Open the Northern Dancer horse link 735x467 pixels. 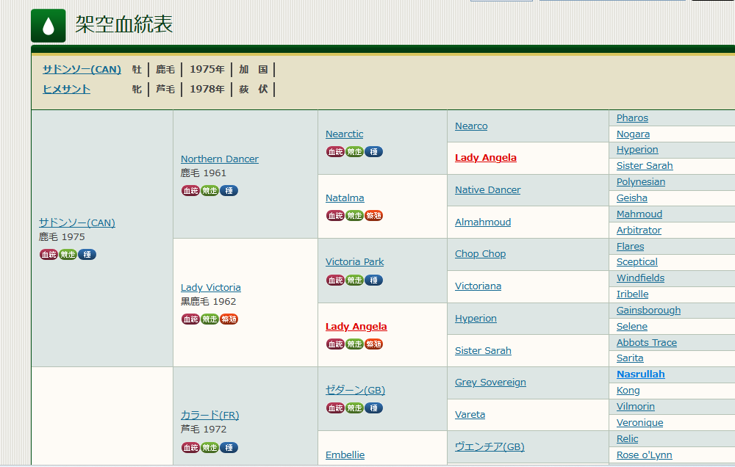[x=219, y=159]
